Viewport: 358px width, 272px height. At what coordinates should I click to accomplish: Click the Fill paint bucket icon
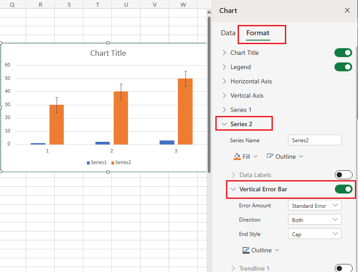point(237,157)
